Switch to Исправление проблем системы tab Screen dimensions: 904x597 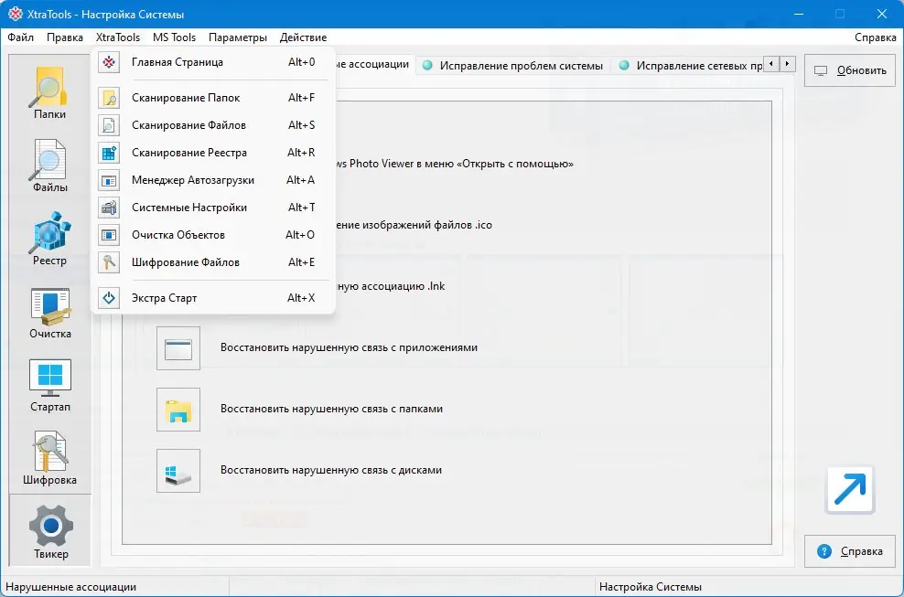point(512,66)
